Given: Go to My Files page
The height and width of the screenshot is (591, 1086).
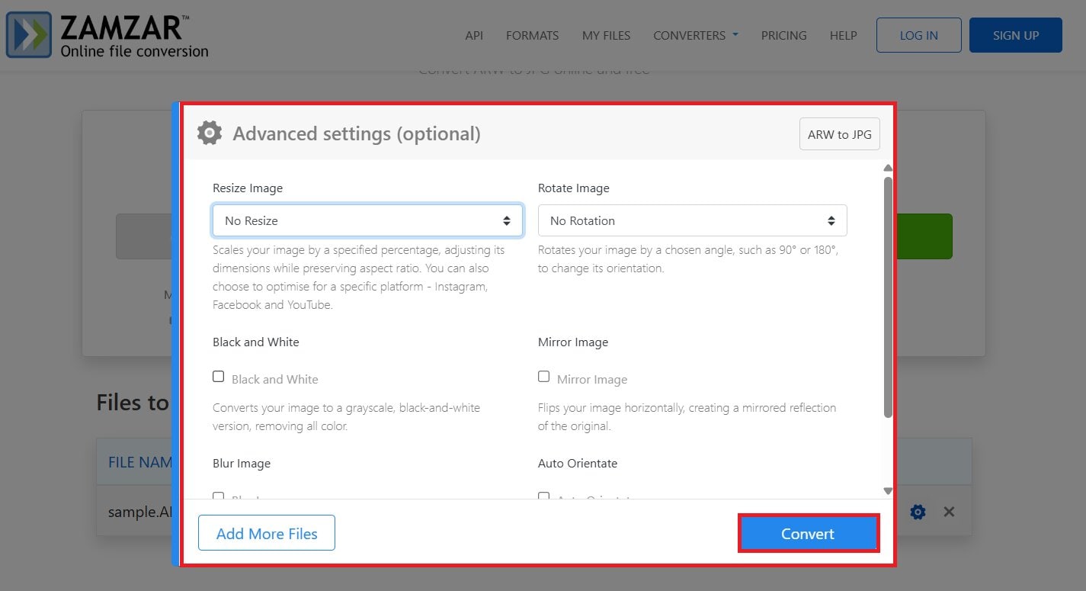Looking at the screenshot, I should point(606,35).
